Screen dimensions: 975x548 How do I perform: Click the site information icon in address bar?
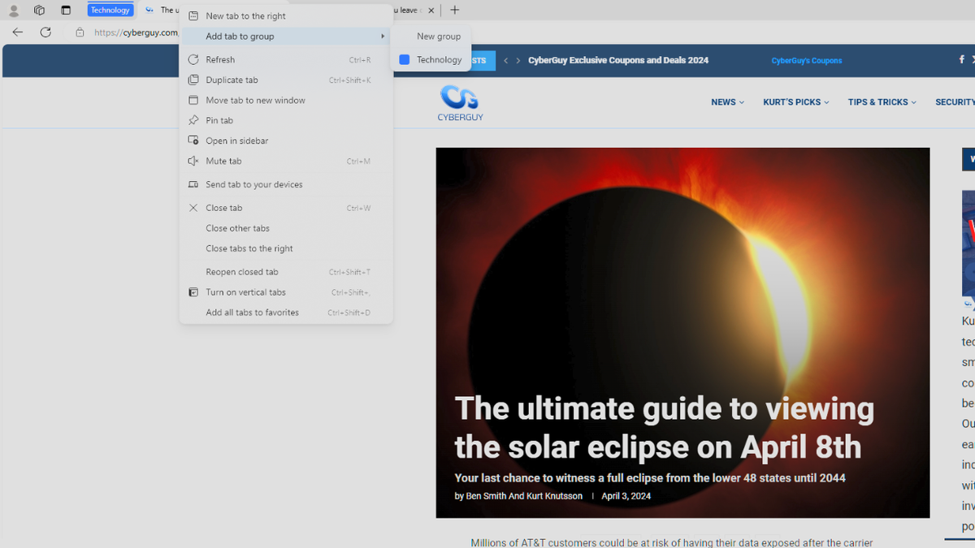pos(79,33)
